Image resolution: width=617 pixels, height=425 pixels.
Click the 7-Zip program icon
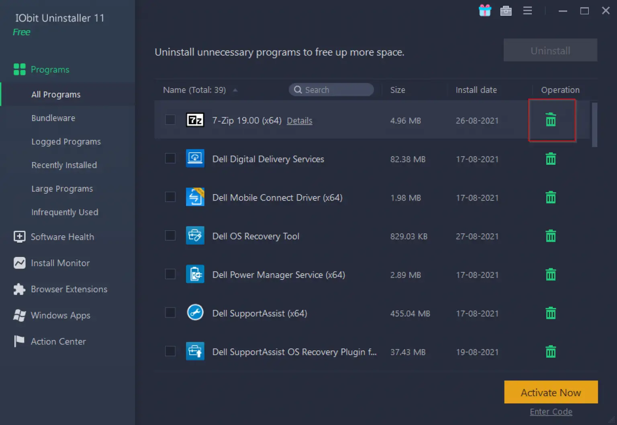click(195, 120)
